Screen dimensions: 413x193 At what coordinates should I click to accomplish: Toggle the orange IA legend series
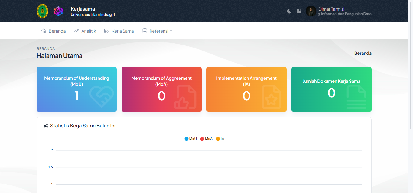tap(220, 139)
